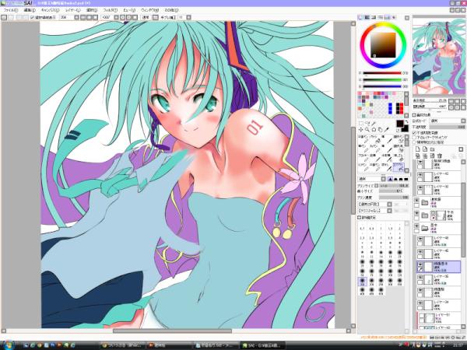Viewport: 467px width, 350px height.
Task: Toggle visibility of レイヤー42
Action: click(420, 175)
